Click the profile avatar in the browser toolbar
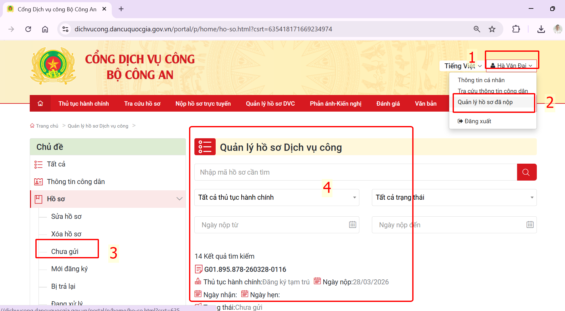The width and height of the screenshot is (565, 311). point(557,29)
